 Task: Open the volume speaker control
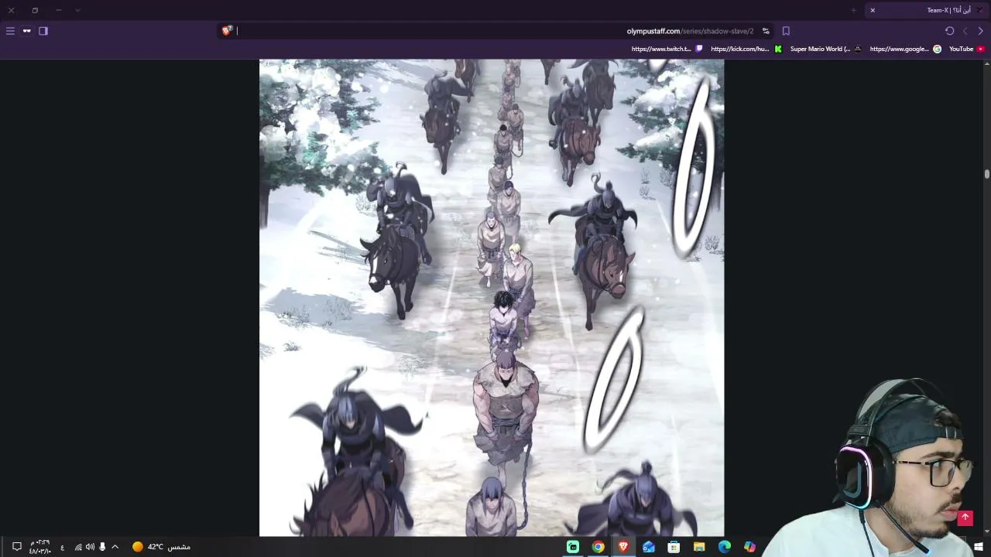click(x=90, y=547)
